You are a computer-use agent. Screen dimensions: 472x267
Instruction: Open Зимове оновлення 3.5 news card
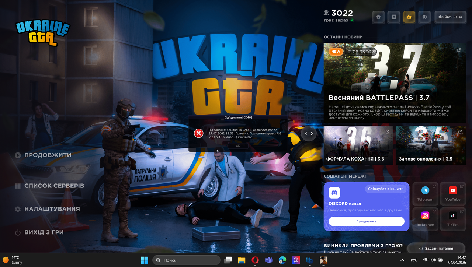pos(431,145)
